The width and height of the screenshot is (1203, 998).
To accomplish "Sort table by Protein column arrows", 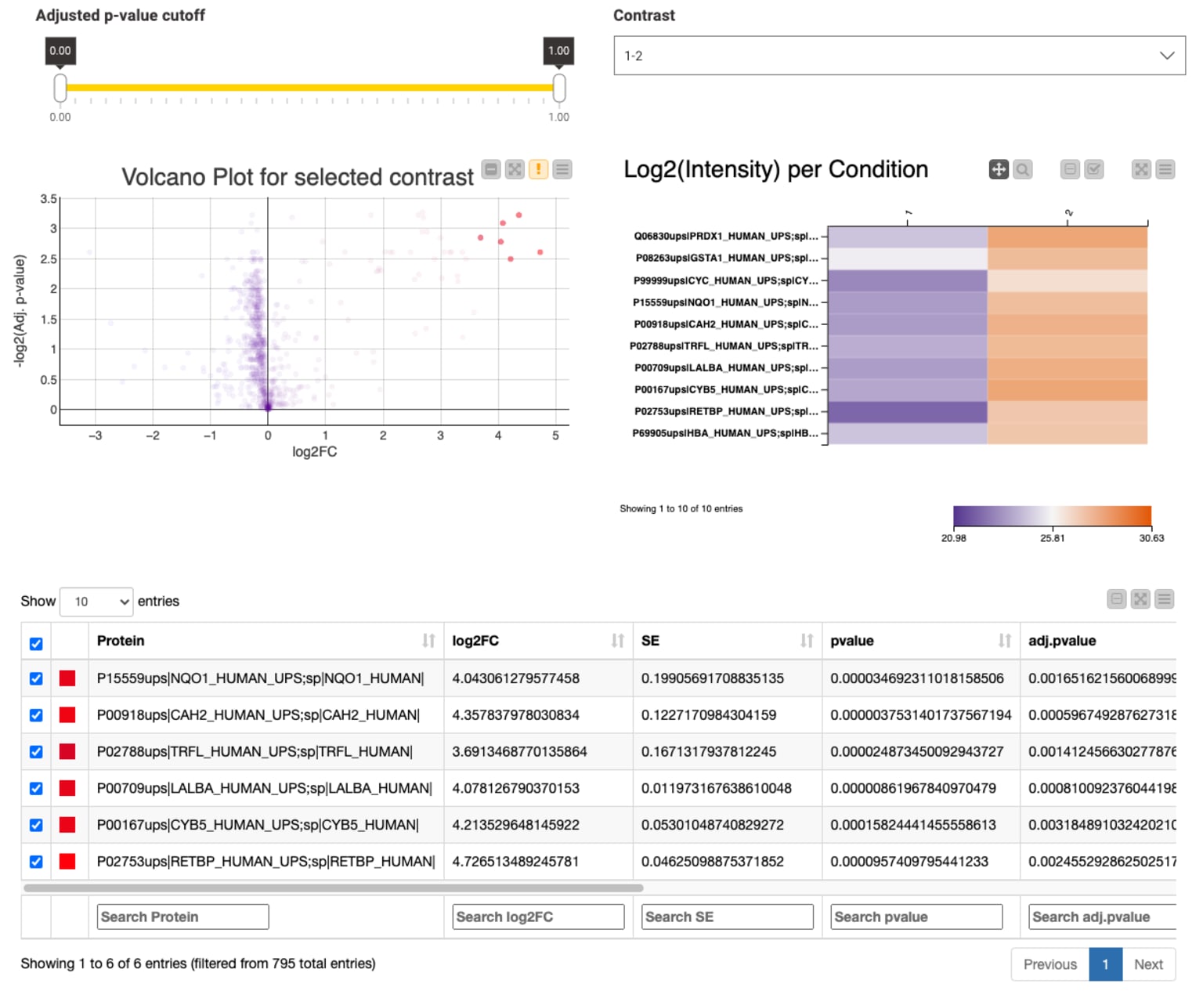I will coord(428,641).
